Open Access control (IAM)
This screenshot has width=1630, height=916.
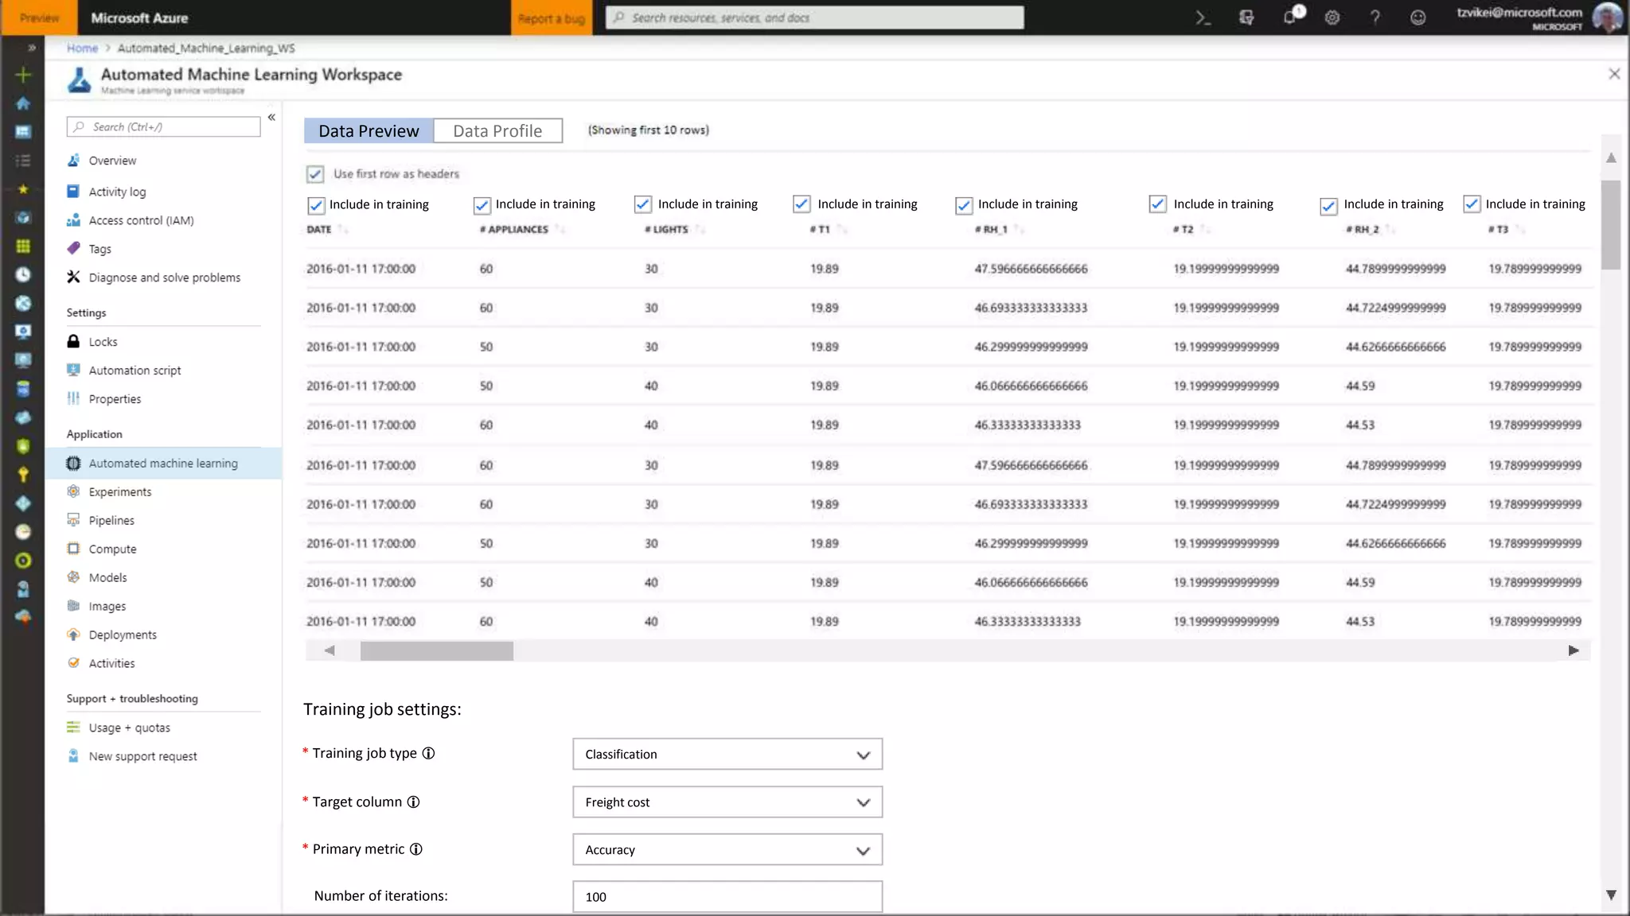pyautogui.click(x=141, y=220)
